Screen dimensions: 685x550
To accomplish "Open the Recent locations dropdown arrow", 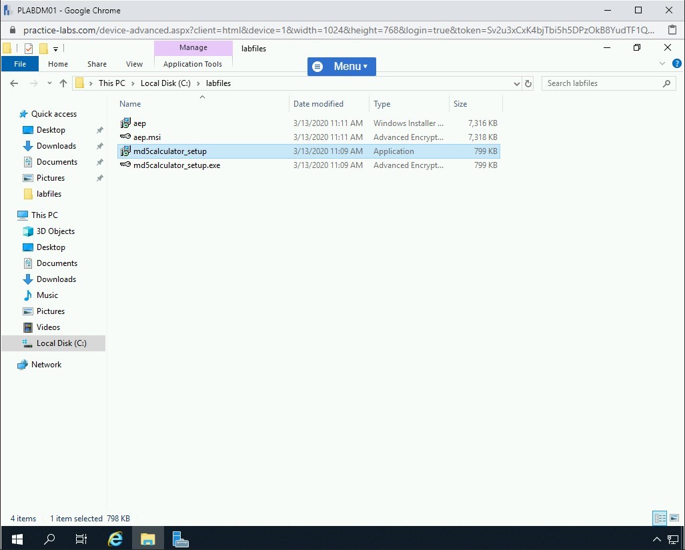I will coord(49,83).
